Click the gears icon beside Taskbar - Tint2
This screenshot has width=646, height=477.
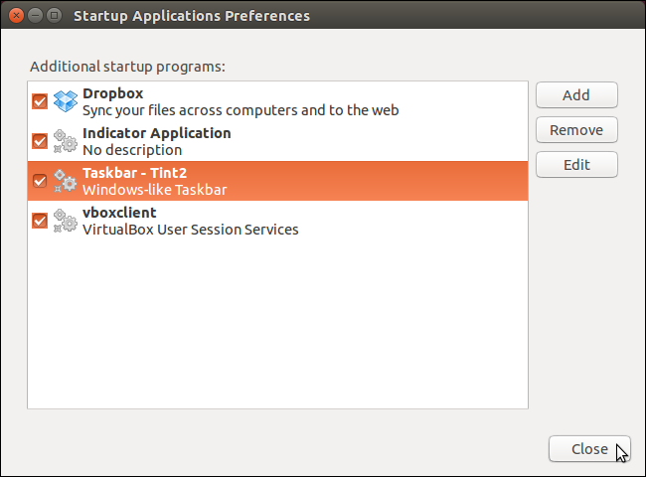tap(65, 181)
